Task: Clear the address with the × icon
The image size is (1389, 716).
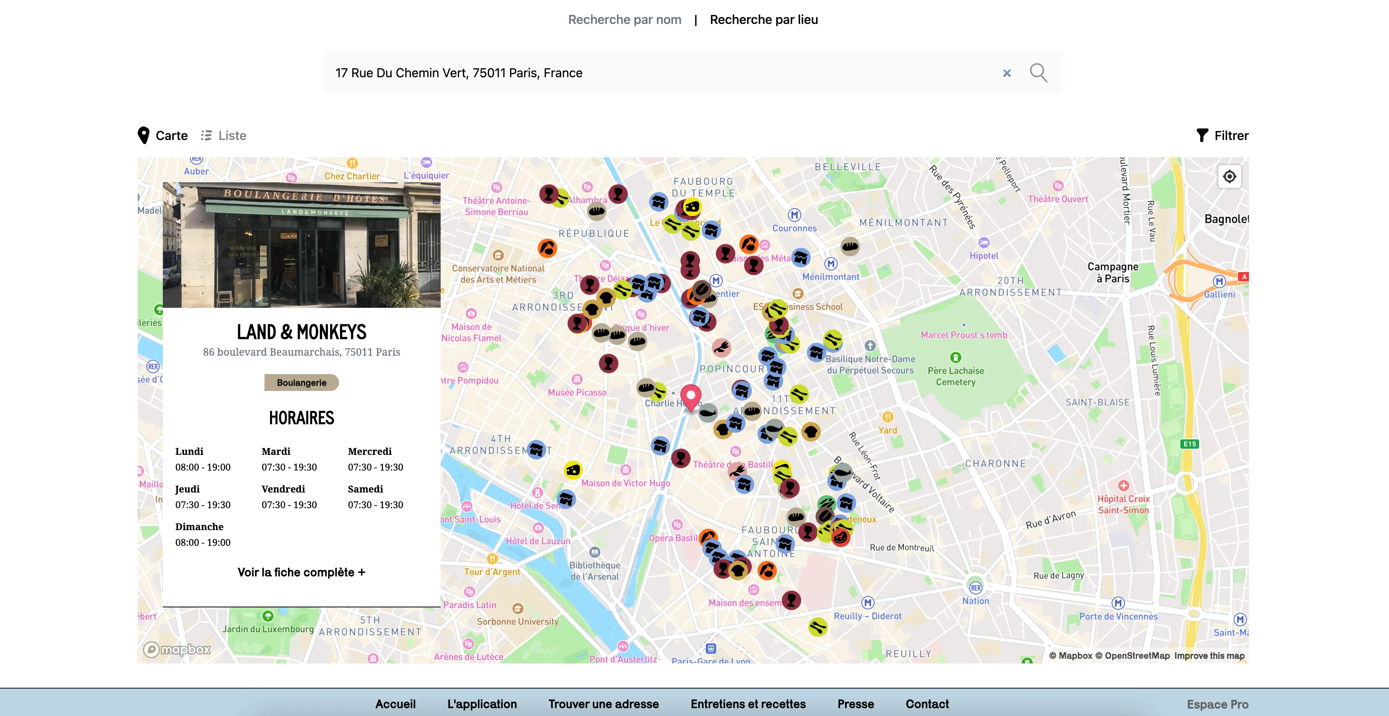Action: (1006, 73)
